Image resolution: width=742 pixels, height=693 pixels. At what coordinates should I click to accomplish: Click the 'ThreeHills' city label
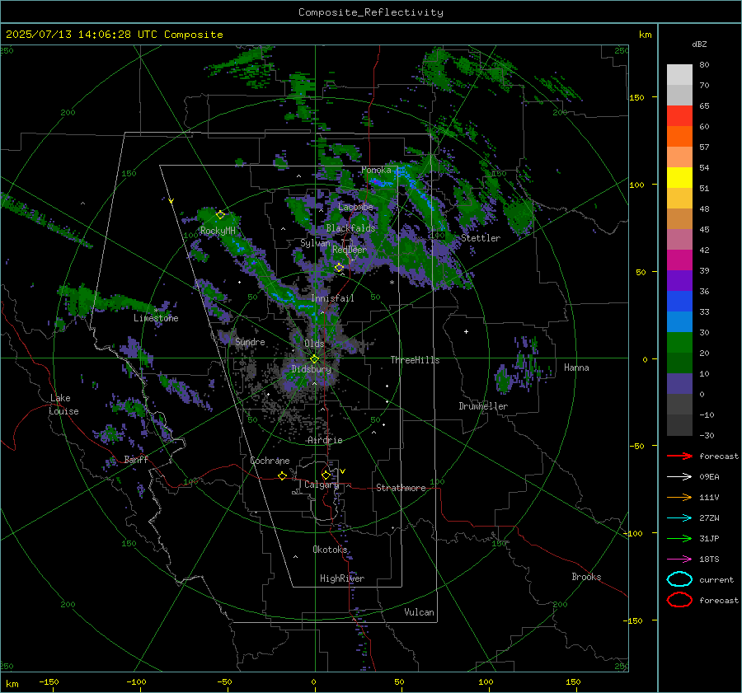pyautogui.click(x=415, y=360)
